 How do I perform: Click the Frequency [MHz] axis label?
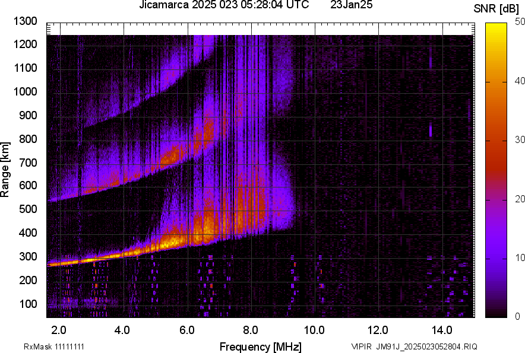[260, 346]
